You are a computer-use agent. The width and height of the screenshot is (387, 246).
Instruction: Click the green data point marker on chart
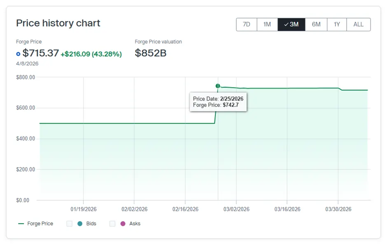click(x=218, y=86)
